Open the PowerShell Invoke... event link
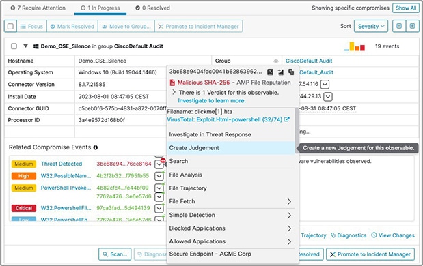Image resolution: width=423 pixels, height=266 pixels. (x=66, y=188)
